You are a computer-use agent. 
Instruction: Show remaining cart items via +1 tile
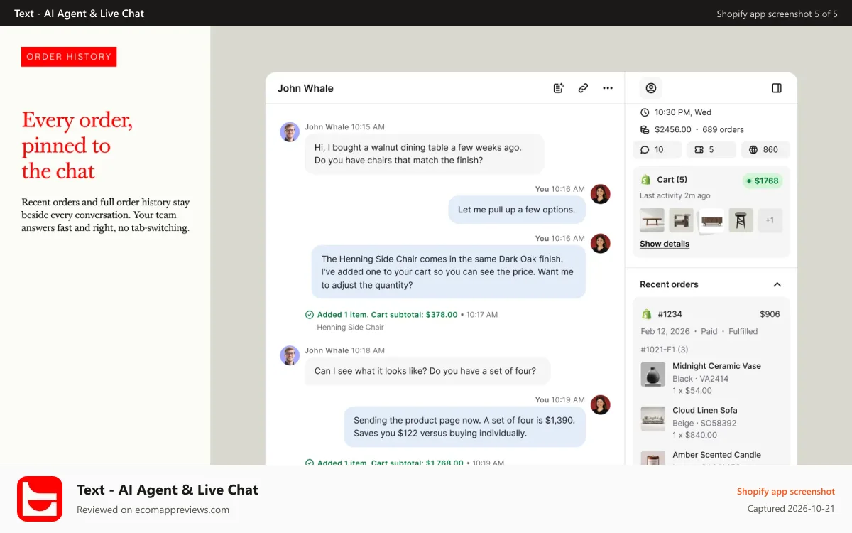(x=770, y=220)
